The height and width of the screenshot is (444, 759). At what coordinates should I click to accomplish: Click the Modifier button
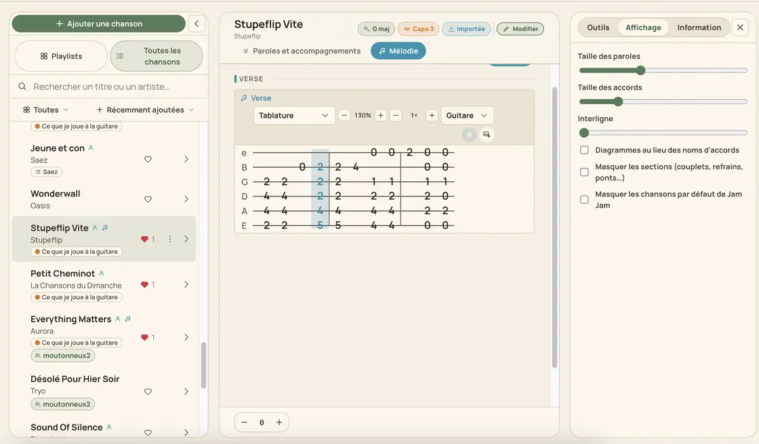(x=520, y=29)
